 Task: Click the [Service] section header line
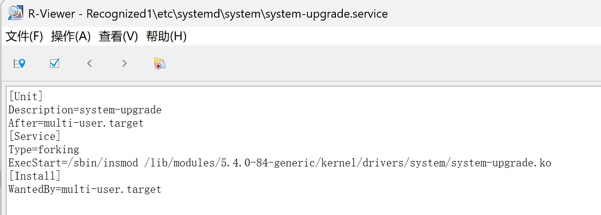pos(34,136)
